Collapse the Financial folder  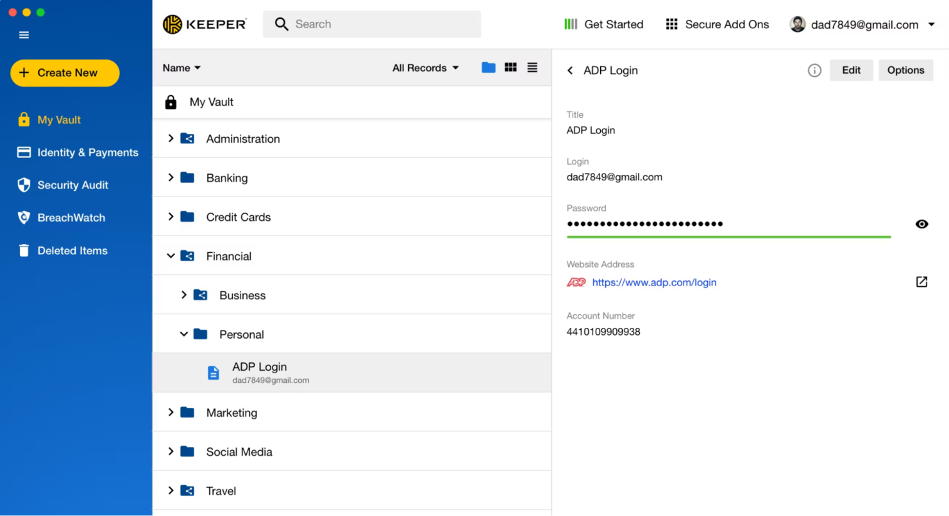170,255
